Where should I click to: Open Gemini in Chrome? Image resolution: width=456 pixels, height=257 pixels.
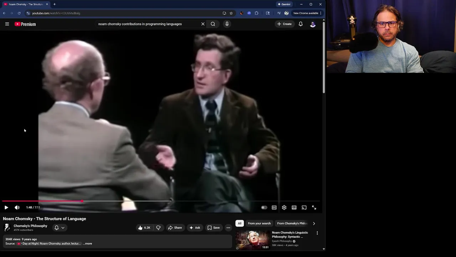click(x=284, y=4)
